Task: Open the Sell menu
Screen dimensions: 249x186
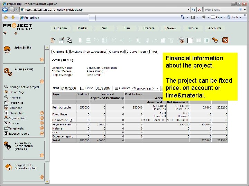Action: tap(104, 28)
